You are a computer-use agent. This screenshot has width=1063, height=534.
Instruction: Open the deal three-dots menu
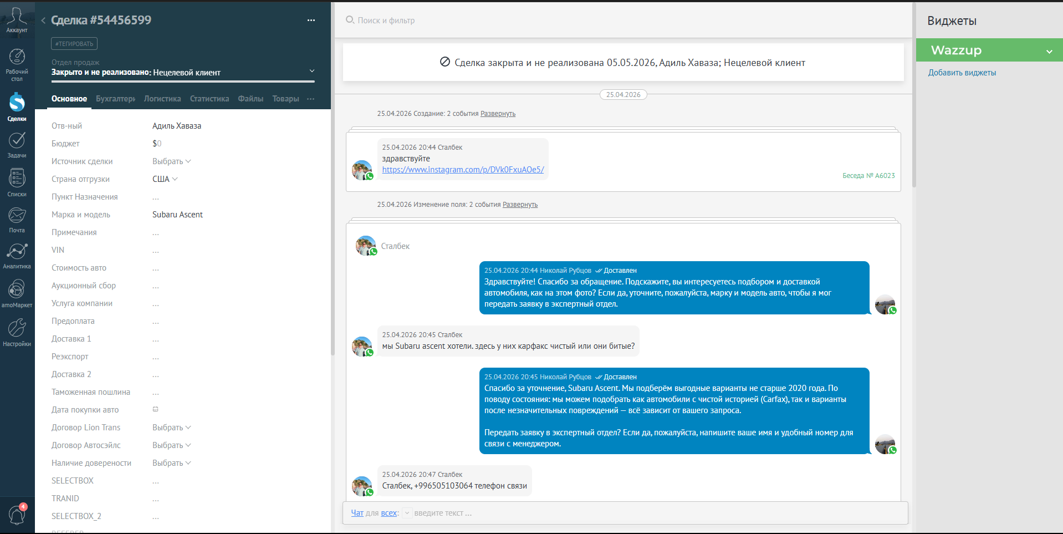pyautogui.click(x=311, y=21)
